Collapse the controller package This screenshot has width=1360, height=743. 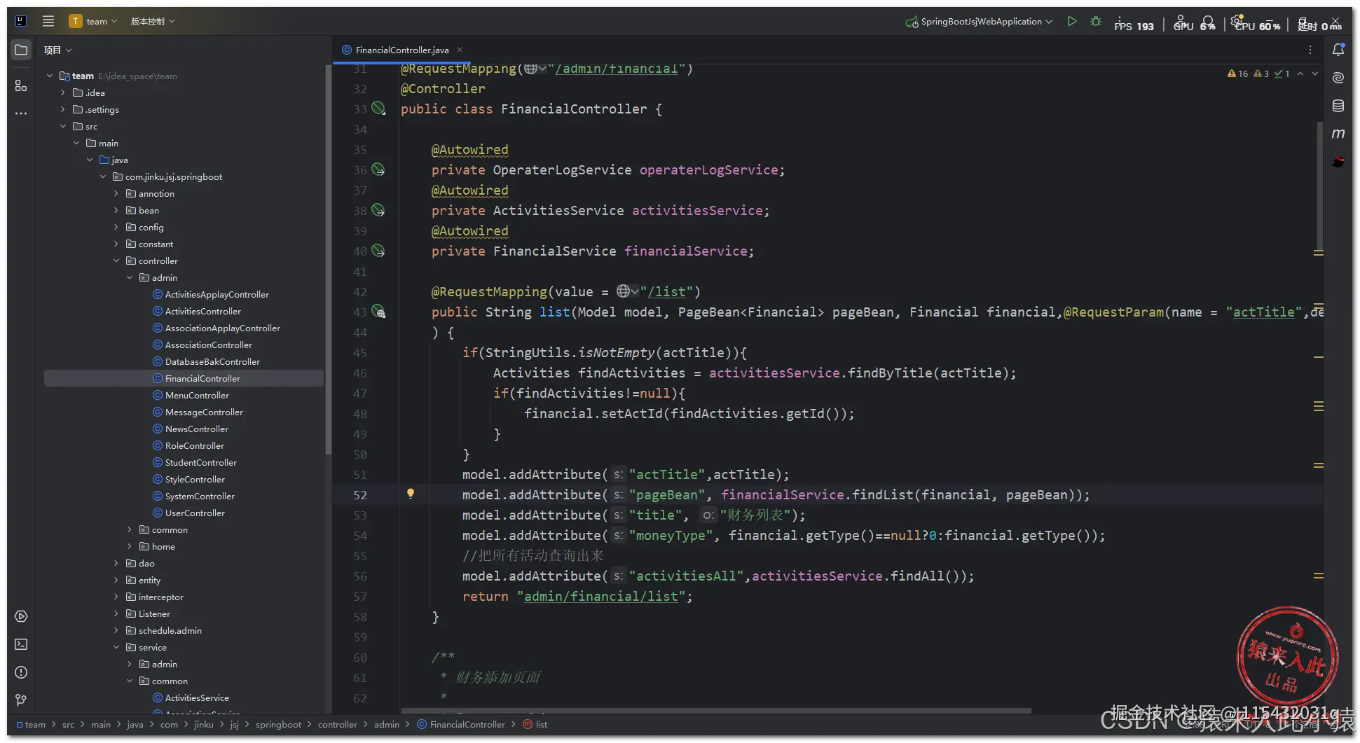tap(116, 261)
